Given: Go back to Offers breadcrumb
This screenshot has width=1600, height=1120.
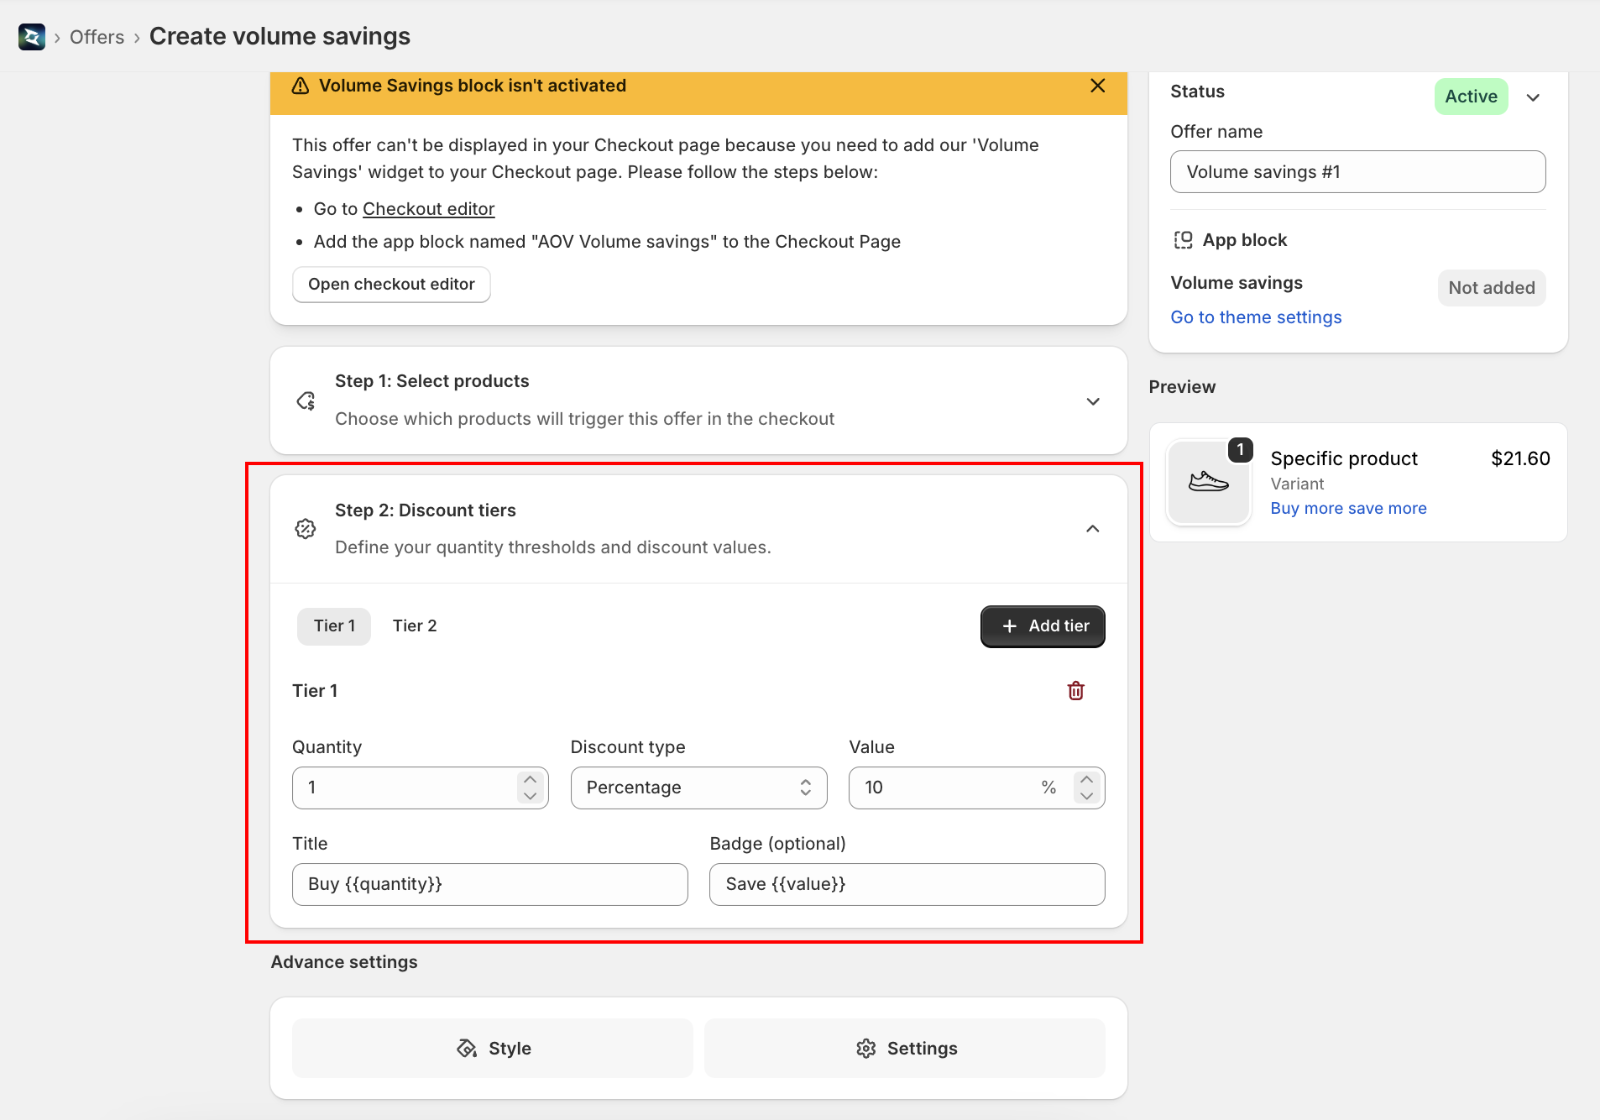Looking at the screenshot, I should click(x=97, y=37).
